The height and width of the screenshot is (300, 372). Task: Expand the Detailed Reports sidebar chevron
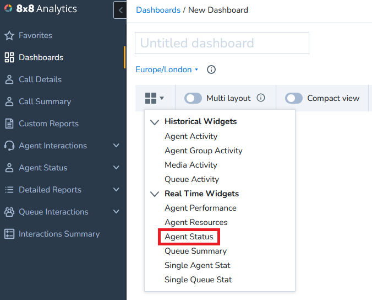tap(116, 190)
